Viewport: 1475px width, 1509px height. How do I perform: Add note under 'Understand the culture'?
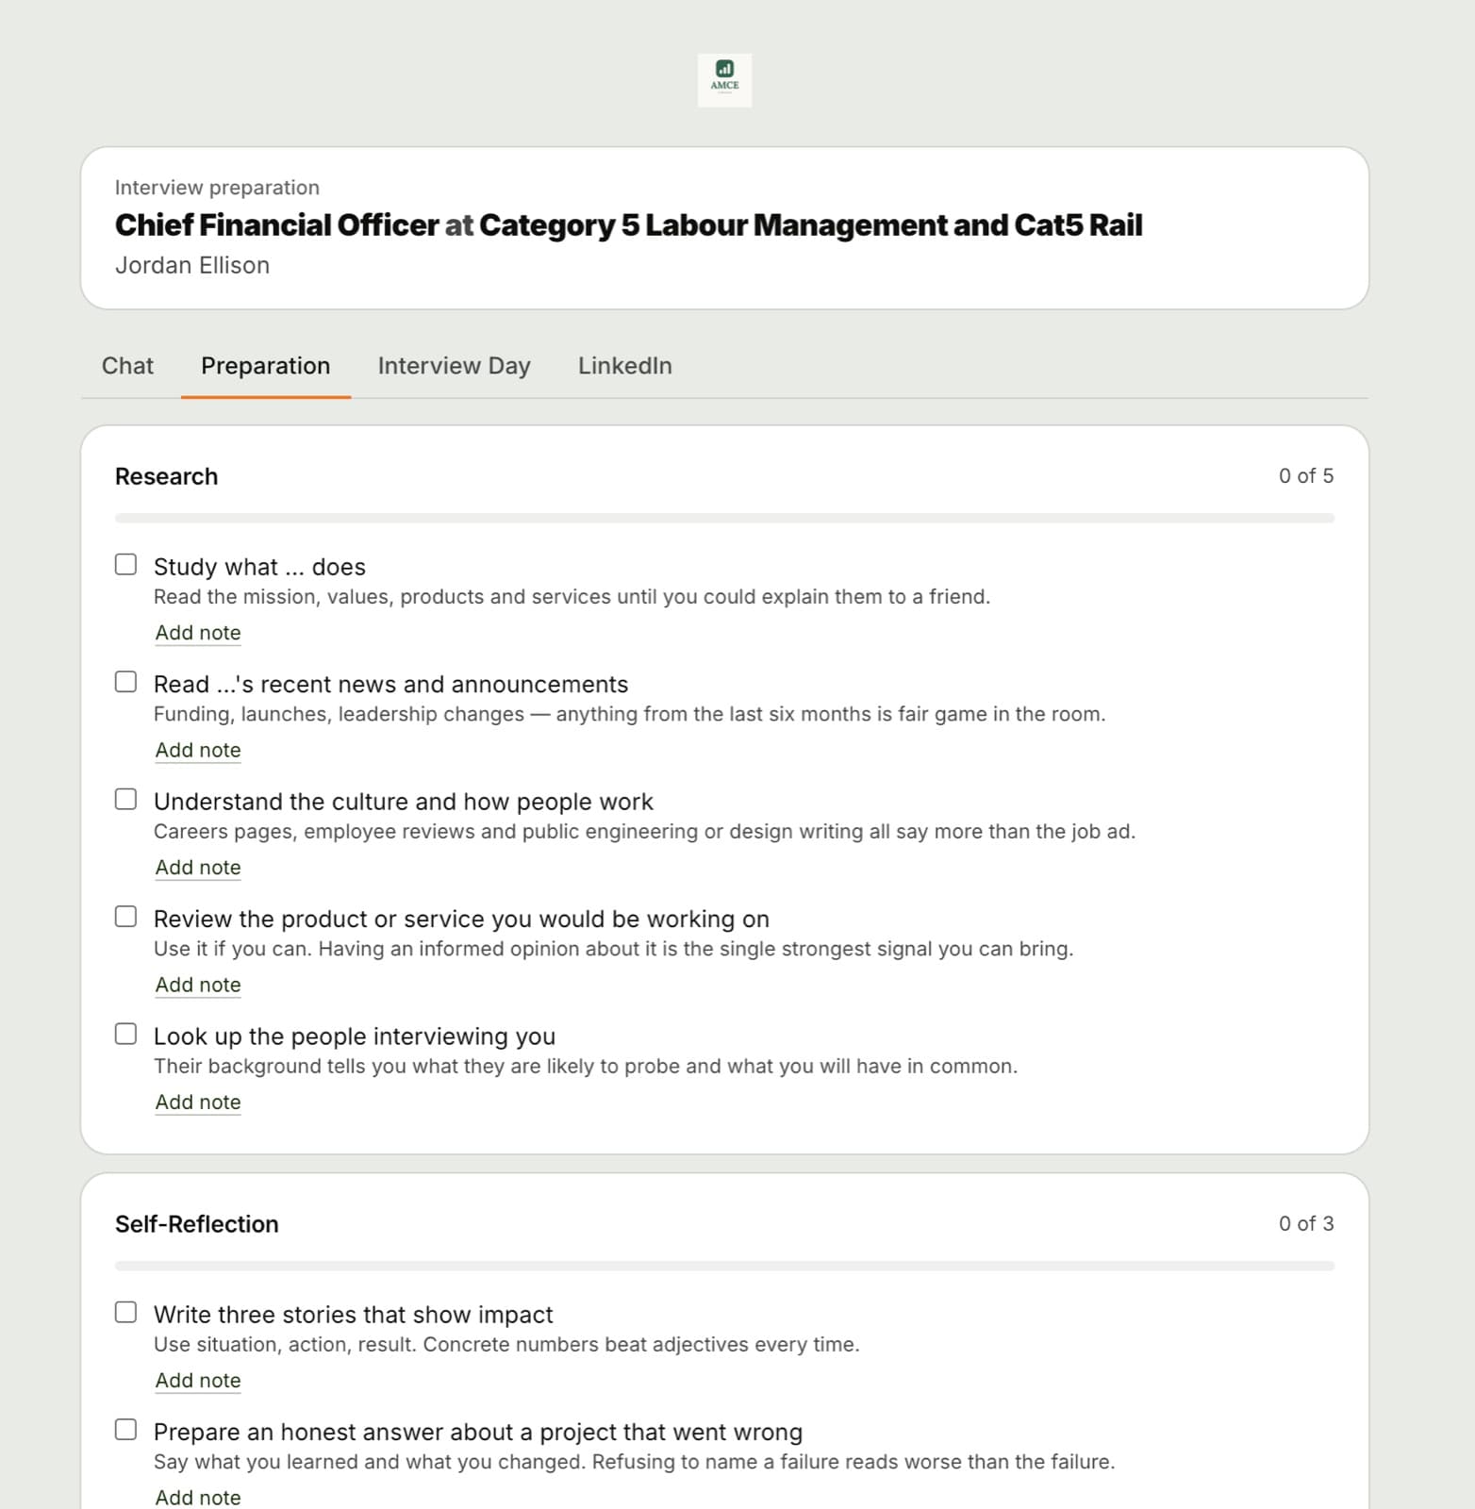click(198, 868)
